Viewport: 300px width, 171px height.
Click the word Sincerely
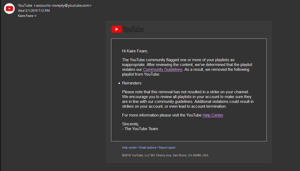pos(130,124)
